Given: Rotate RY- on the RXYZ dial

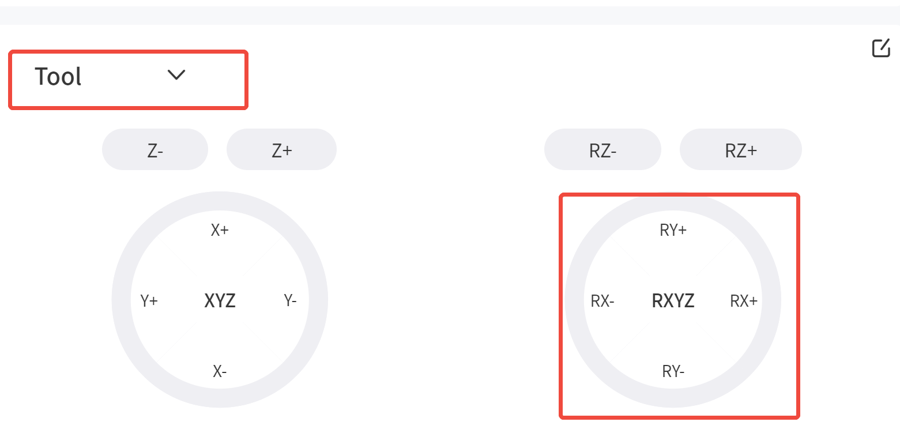Looking at the screenshot, I should tap(673, 371).
